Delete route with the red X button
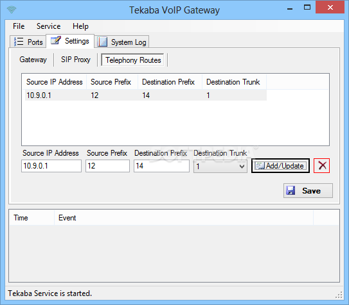Screen dimensions: 349x305 pyautogui.click(x=321, y=166)
